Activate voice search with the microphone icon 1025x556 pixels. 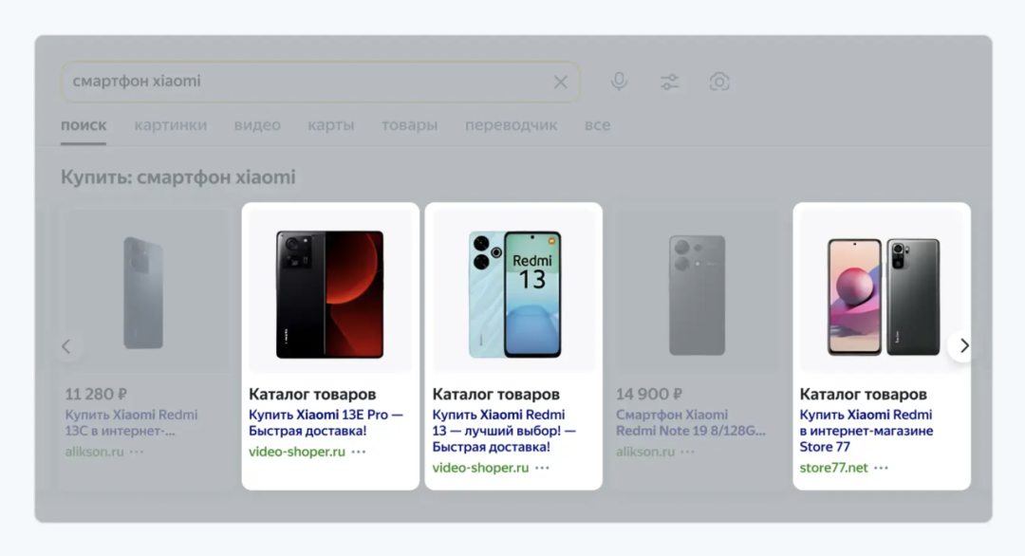pos(619,82)
